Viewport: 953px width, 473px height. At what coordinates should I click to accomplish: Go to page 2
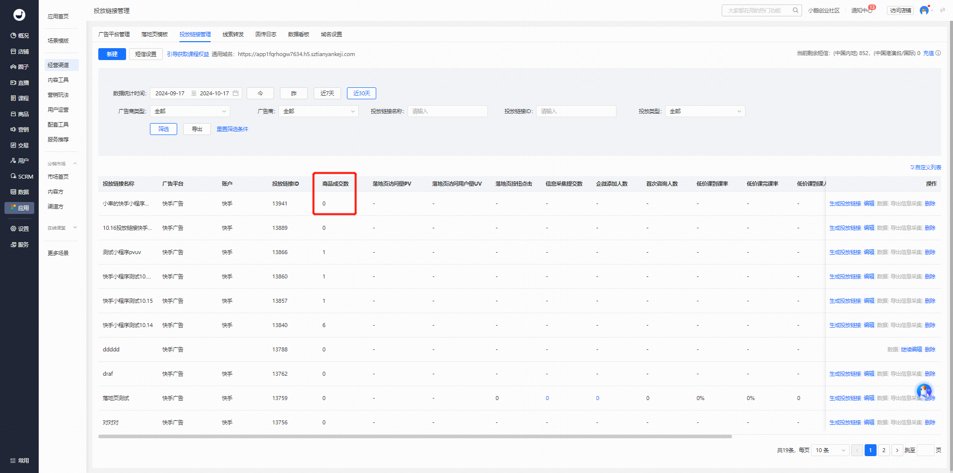pos(884,450)
